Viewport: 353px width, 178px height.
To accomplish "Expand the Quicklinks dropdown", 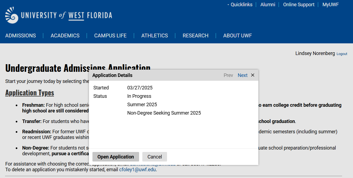I will [x=240, y=5].
